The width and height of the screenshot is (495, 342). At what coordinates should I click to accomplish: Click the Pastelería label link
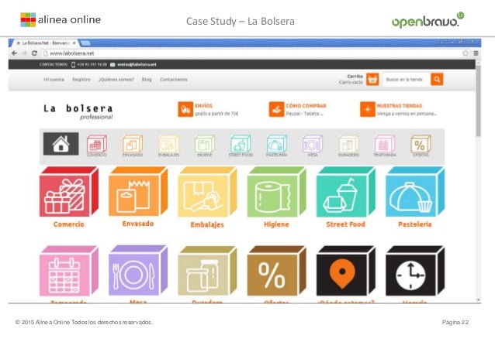click(415, 224)
